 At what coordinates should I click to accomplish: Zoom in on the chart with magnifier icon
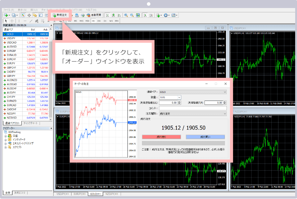(x=126, y=15)
